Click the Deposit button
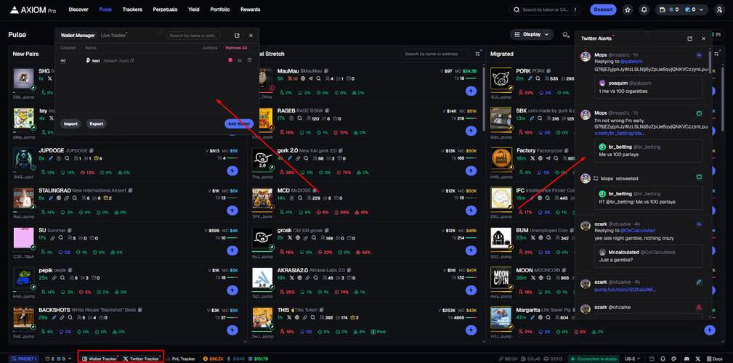 (x=603, y=9)
